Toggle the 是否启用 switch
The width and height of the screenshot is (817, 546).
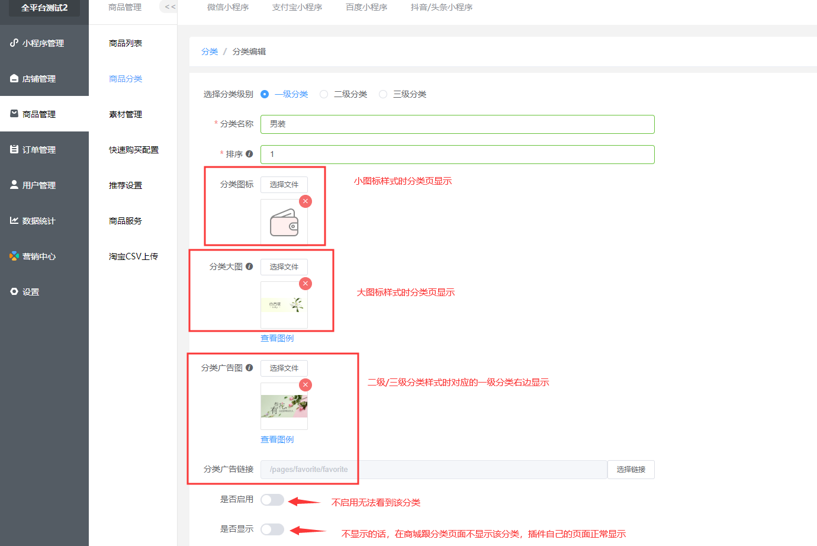pos(272,500)
